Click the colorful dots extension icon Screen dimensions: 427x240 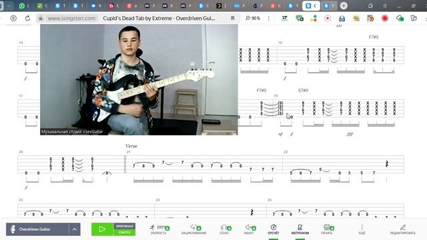[x=314, y=18]
